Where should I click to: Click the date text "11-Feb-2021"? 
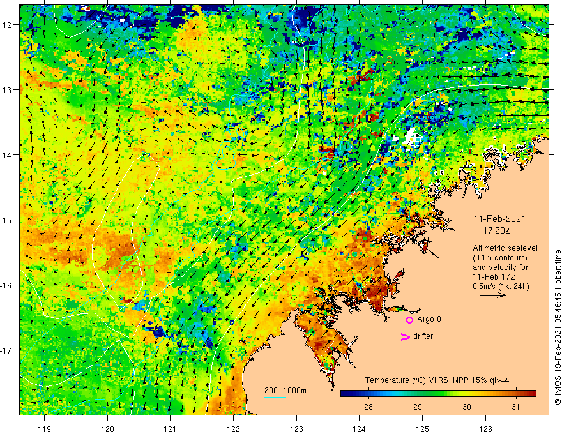(x=499, y=219)
